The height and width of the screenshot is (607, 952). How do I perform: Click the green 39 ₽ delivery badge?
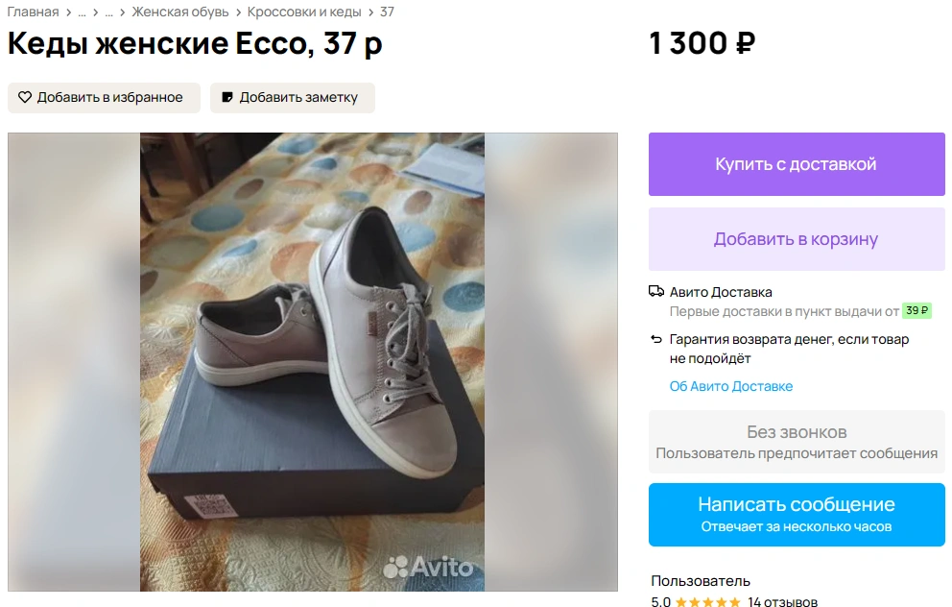(x=916, y=311)
